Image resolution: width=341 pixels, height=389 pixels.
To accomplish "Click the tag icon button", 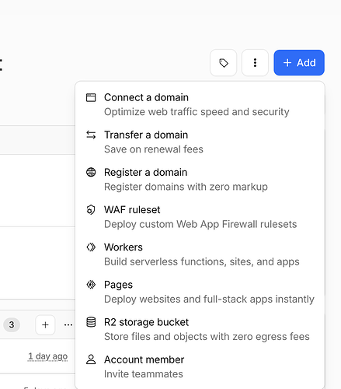I will (223, 63).
